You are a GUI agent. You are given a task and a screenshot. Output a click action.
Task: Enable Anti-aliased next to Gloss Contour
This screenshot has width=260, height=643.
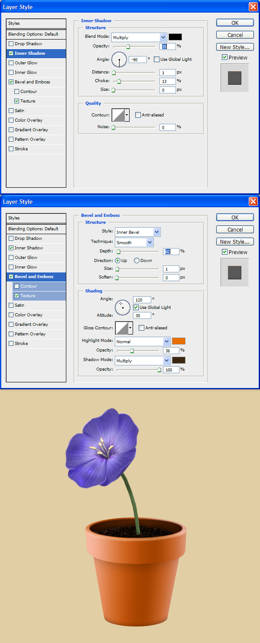pos(141,328)
